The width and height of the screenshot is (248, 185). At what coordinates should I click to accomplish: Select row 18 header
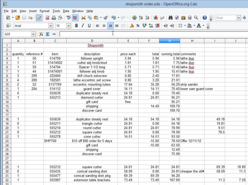tap(7, 119)
